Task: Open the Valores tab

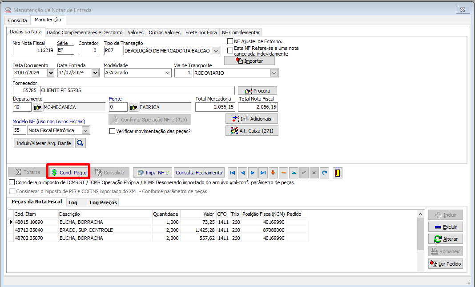Action: tap(135, 32)
